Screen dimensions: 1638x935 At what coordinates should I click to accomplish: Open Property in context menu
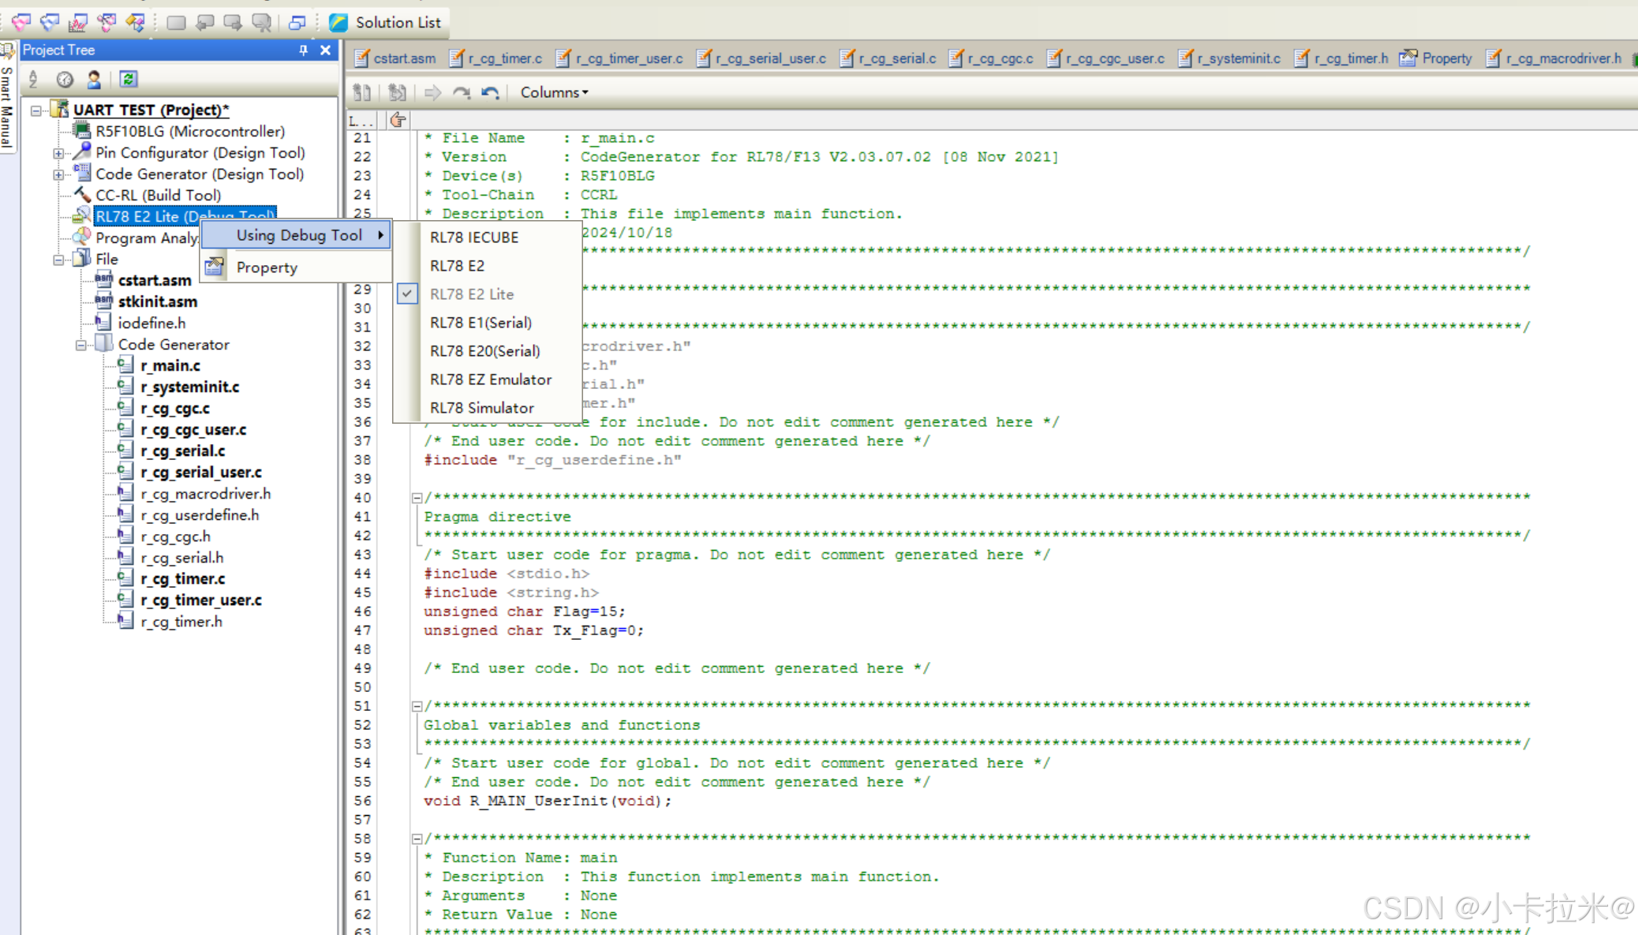pyautogui.click(x=267, y=267)
